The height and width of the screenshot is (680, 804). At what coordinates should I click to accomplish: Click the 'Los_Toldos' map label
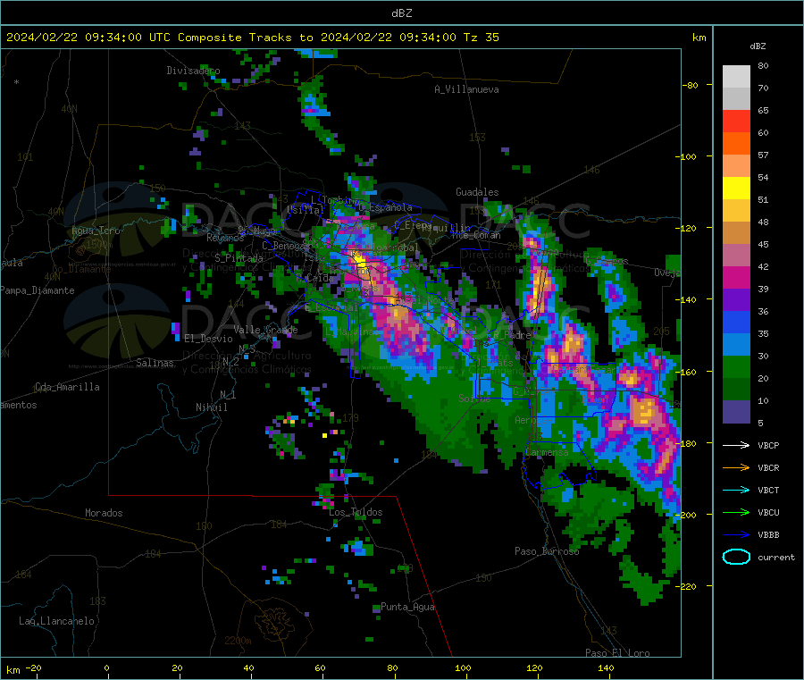(356, 512)
